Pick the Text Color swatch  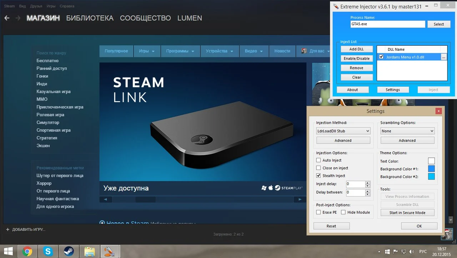tap(431, 161)
